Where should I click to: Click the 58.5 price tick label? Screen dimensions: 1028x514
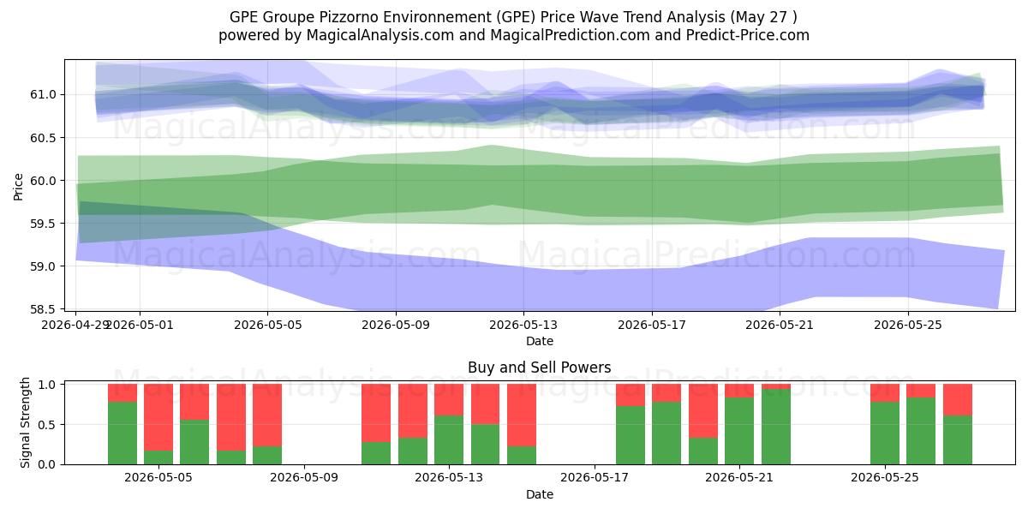[44, 308]
